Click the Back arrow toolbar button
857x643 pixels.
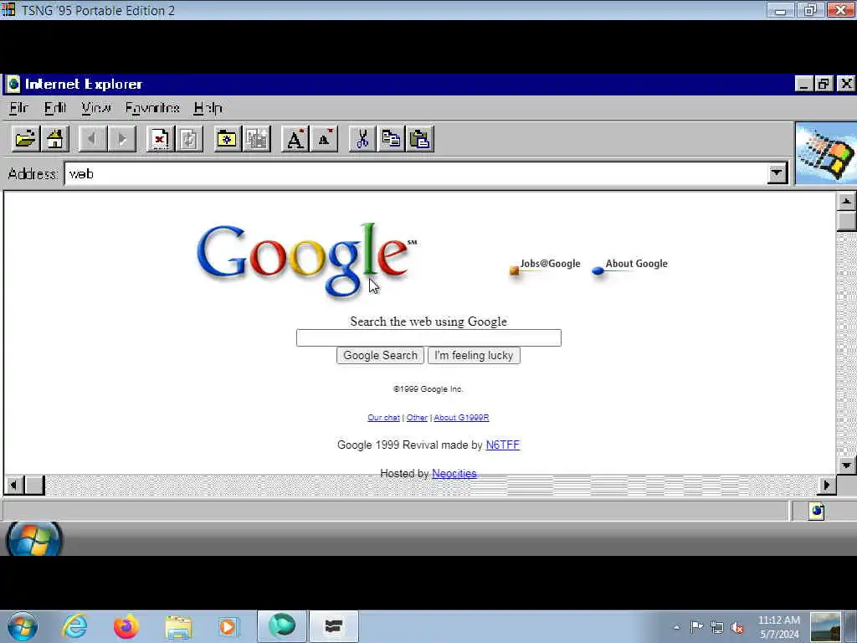click(x=92, y=139)
